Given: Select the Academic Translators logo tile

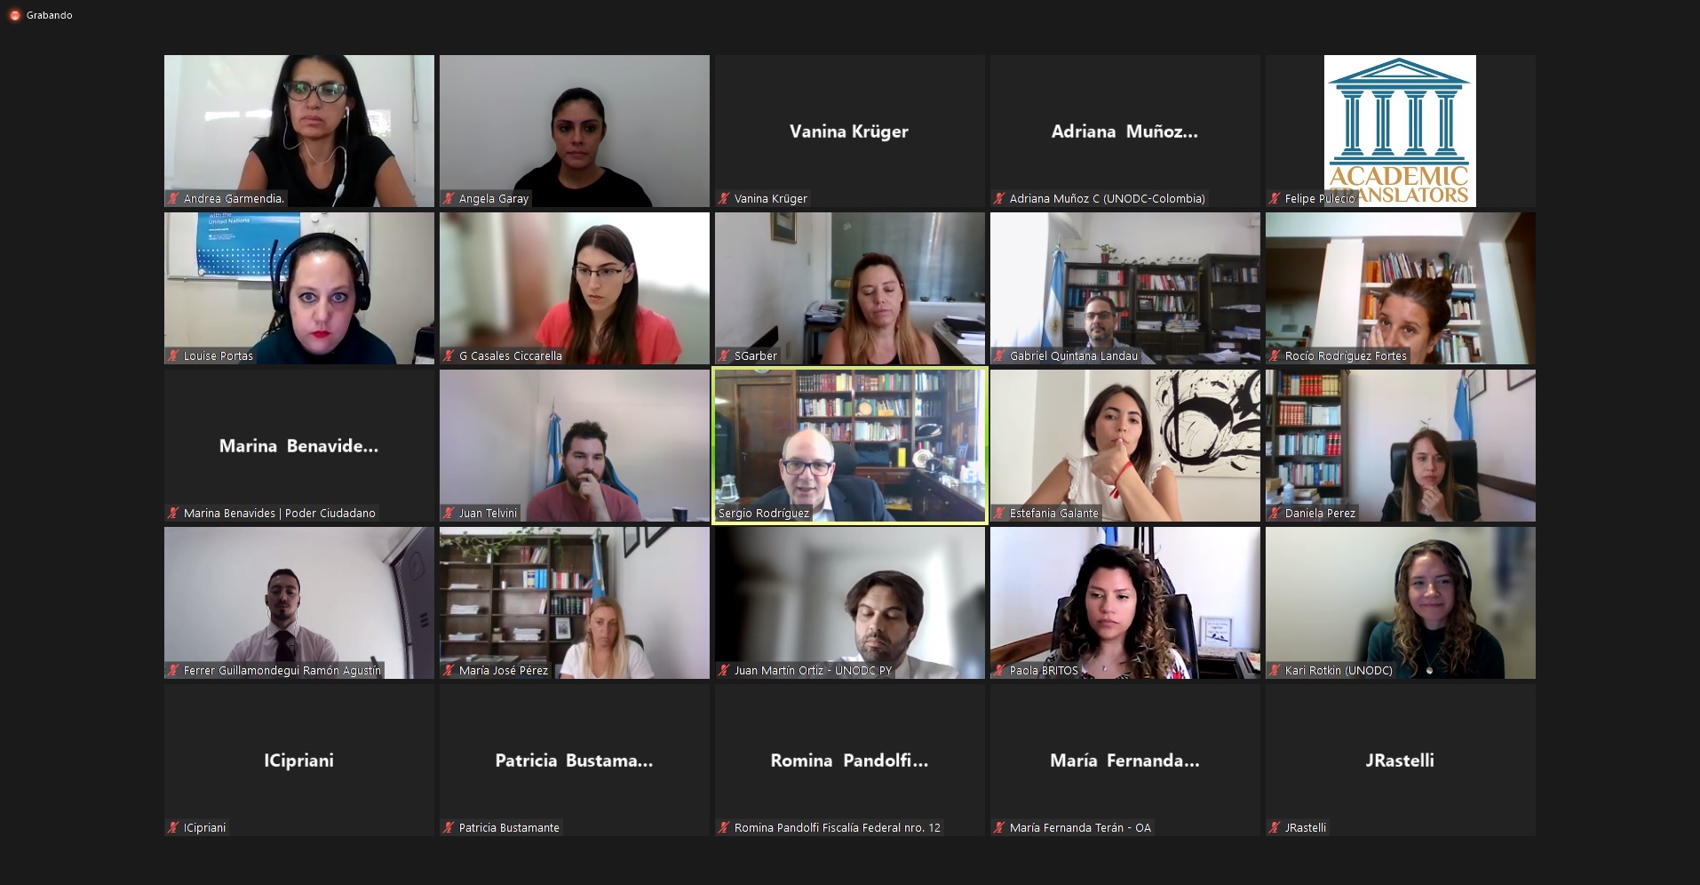Looking at the screenshot, I should [x=1401, y=132].
